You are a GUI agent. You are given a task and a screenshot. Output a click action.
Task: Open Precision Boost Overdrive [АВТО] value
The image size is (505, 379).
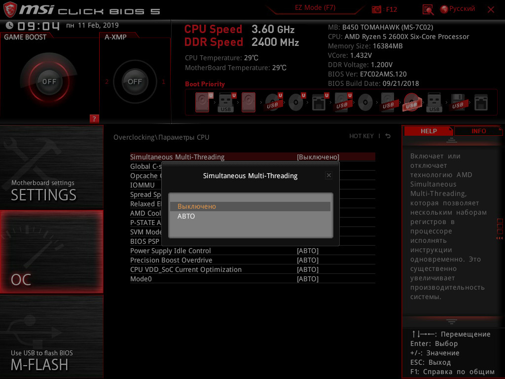click(308, 260)
